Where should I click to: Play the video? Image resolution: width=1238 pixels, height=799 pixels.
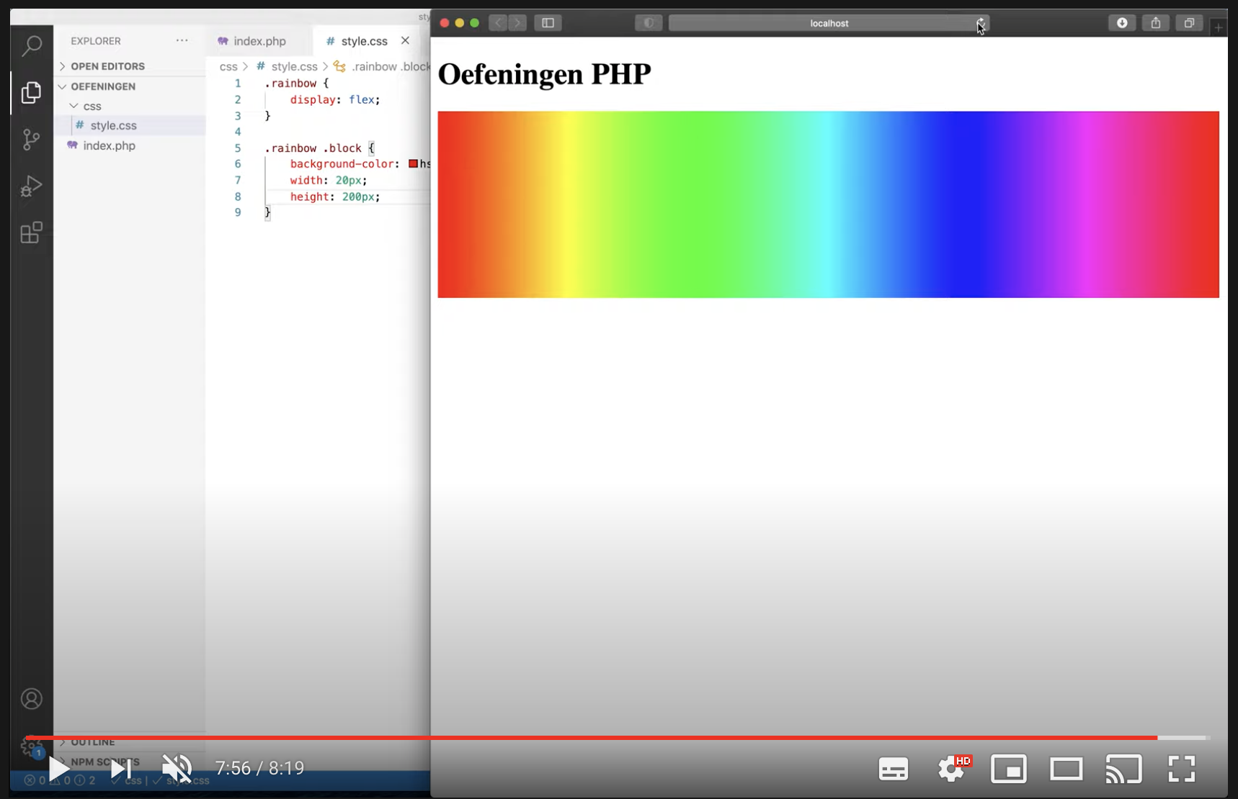click(x=59, y=769)
